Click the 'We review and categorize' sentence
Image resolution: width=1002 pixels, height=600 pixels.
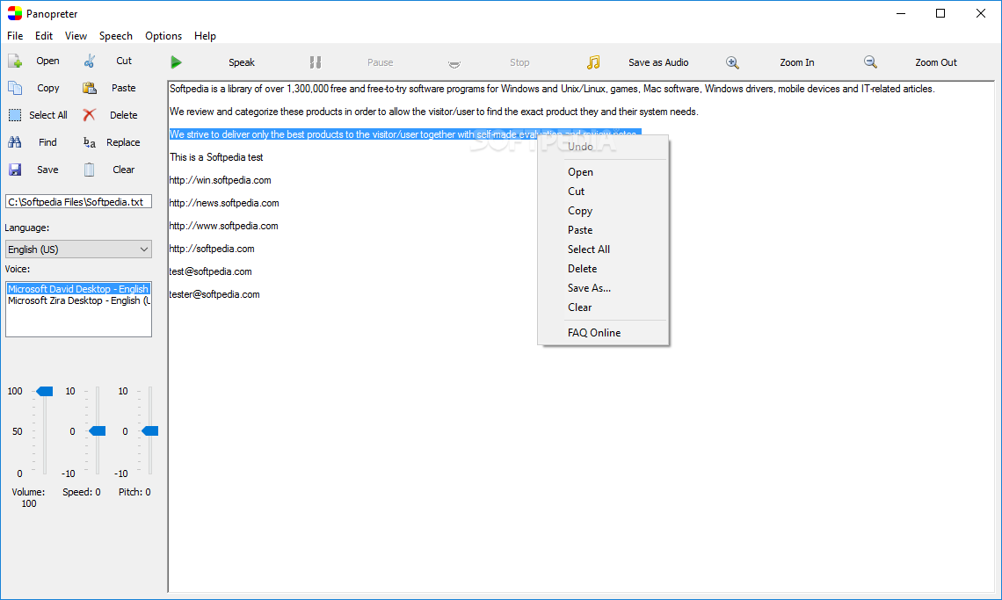[434, 112]
